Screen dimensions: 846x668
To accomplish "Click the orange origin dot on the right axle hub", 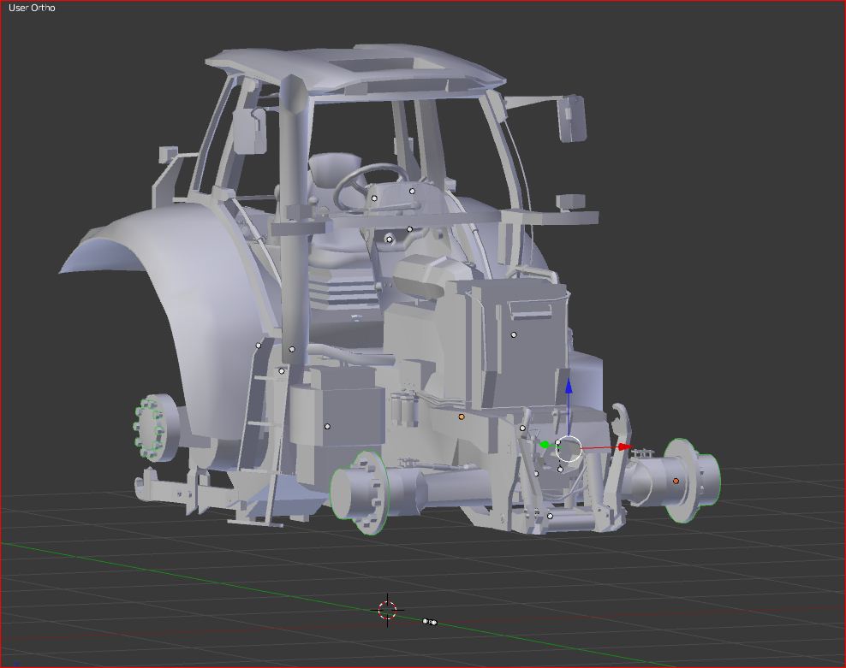I will click(676, 481).
